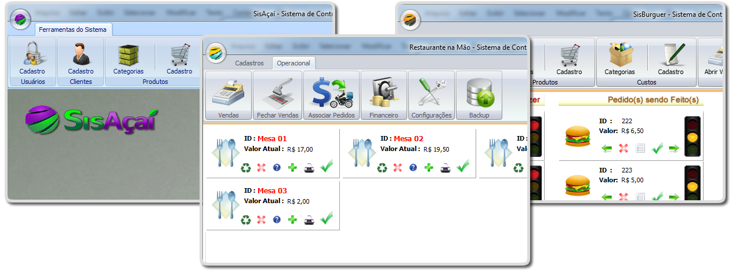The image size is (732, 272).
Task: Open the Financeiro safe icon
Action: [383, 95]
